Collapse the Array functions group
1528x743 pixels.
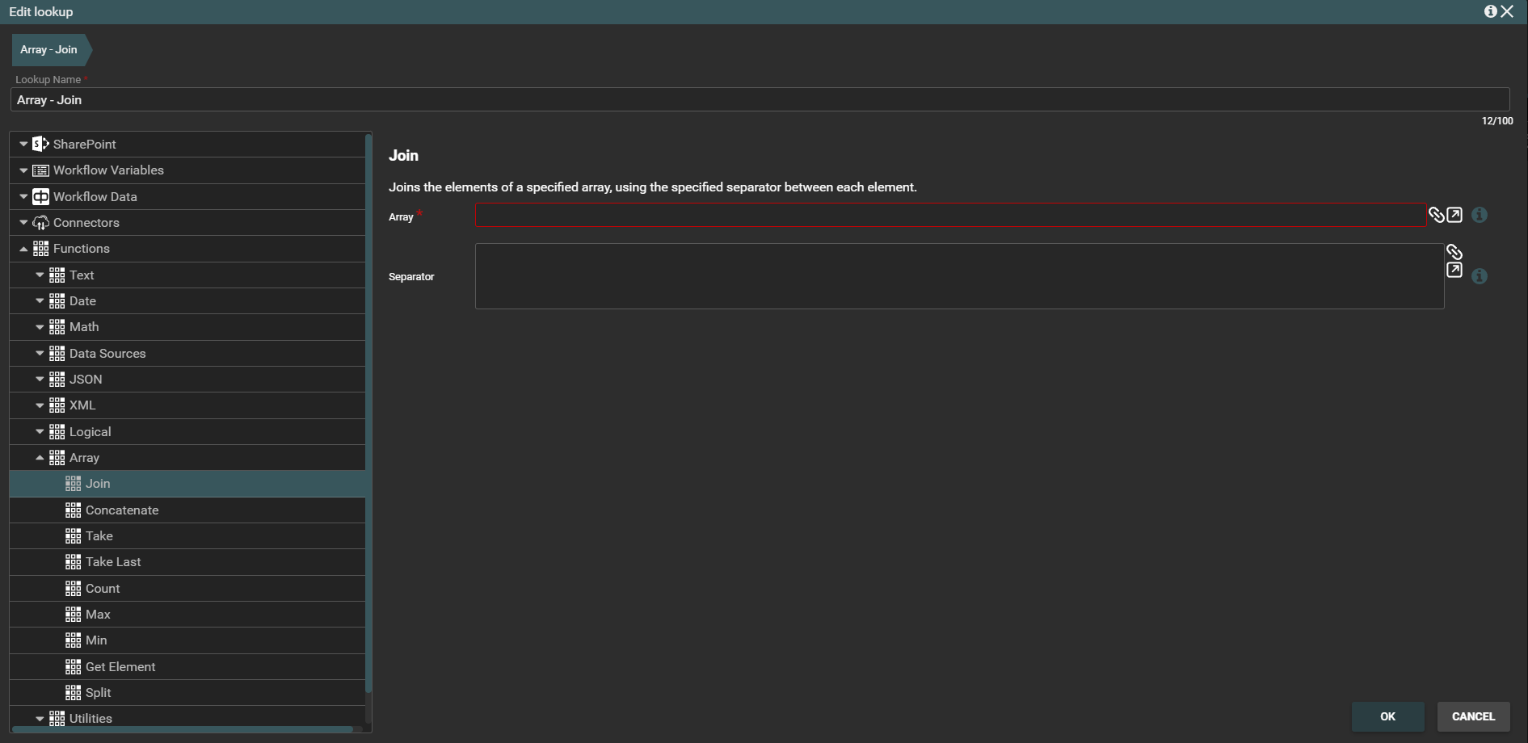[x=40, y=458]
